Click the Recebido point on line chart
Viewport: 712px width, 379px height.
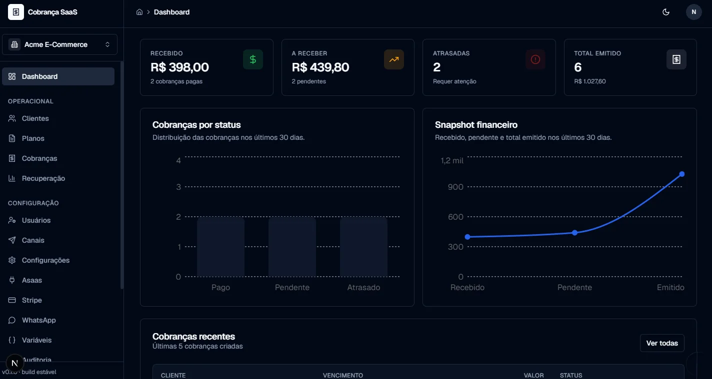pyautogui.click(x=467, y=237)
